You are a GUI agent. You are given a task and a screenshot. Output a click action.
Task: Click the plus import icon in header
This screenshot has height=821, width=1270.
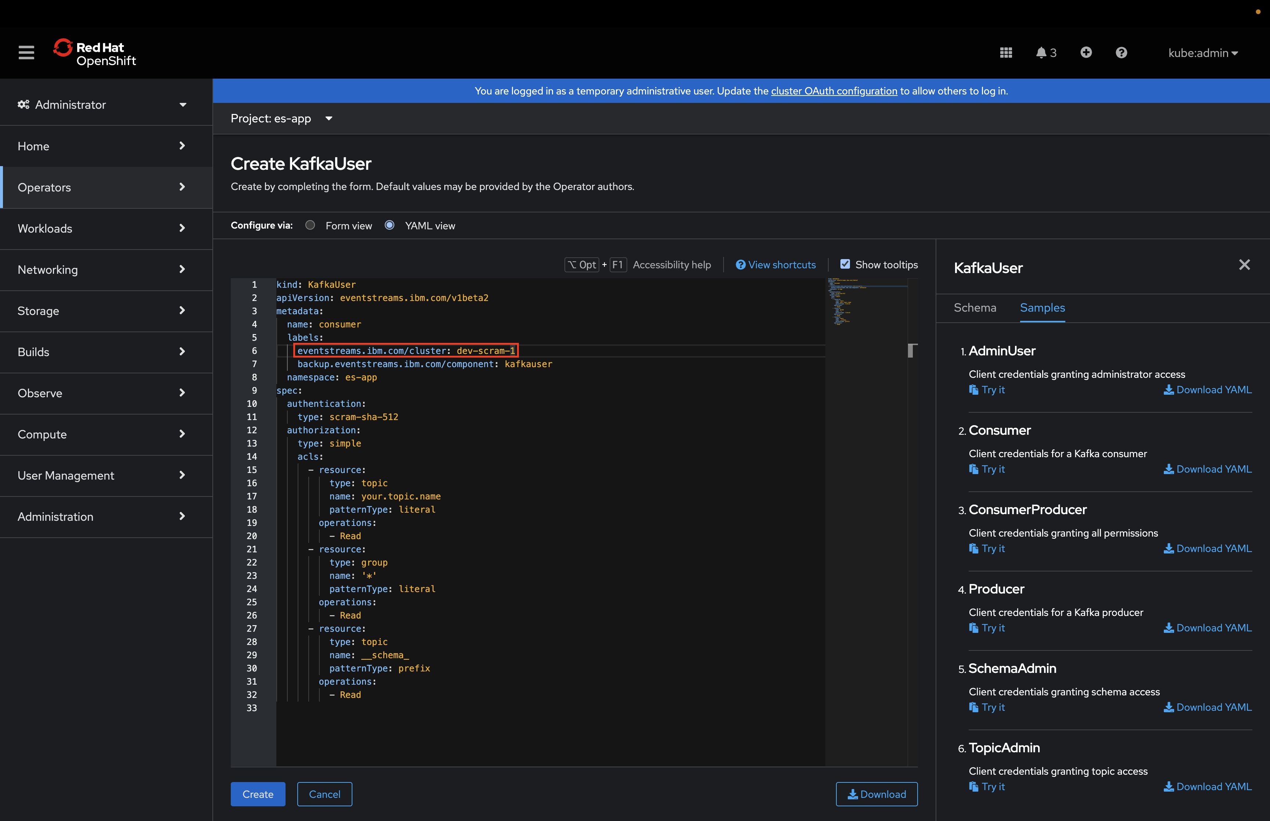(1086, 52)
